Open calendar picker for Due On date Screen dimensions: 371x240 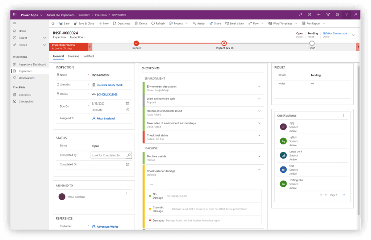pos(128,103)
